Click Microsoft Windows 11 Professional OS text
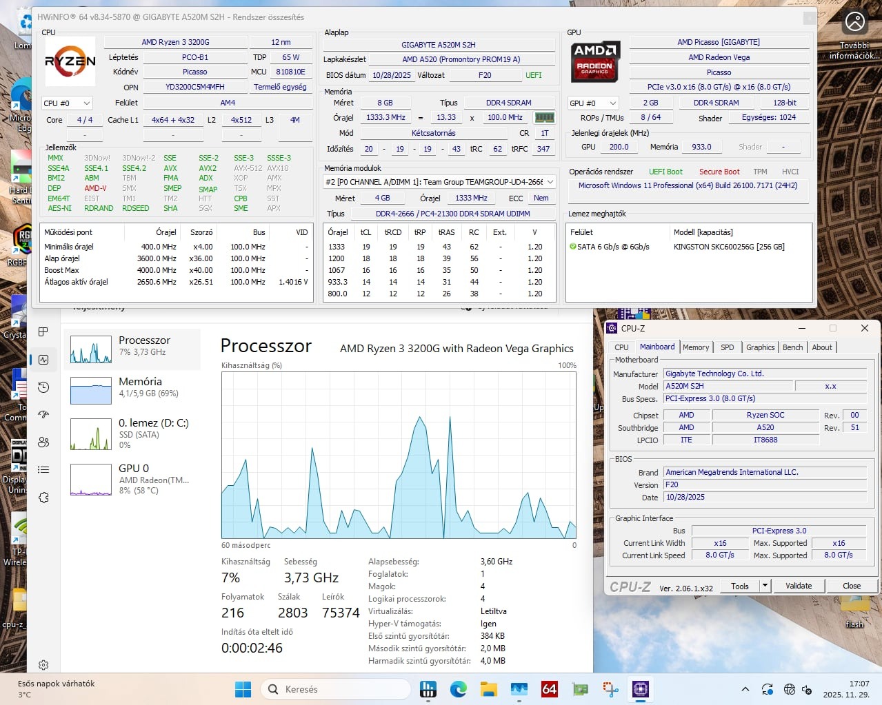 (x=688, y=185)
